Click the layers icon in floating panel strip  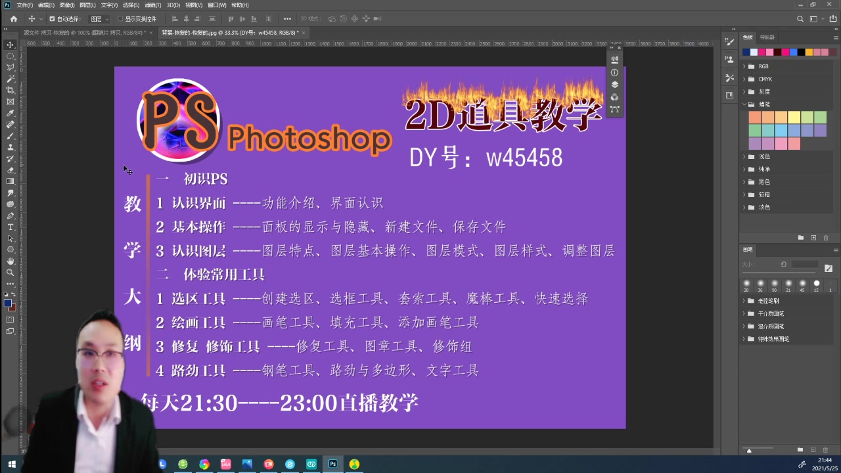(x=614, y=84)
